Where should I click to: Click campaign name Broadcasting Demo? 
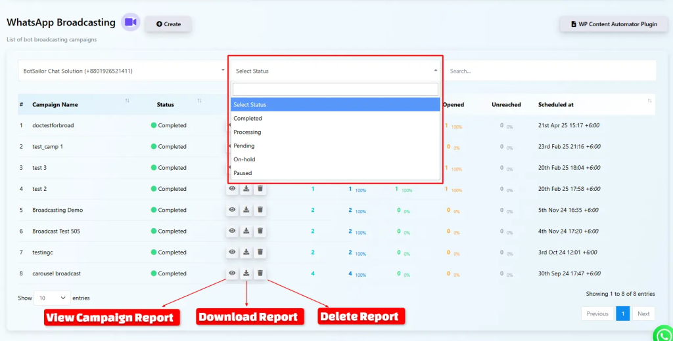pyautogui.click(x=58, y=210)
